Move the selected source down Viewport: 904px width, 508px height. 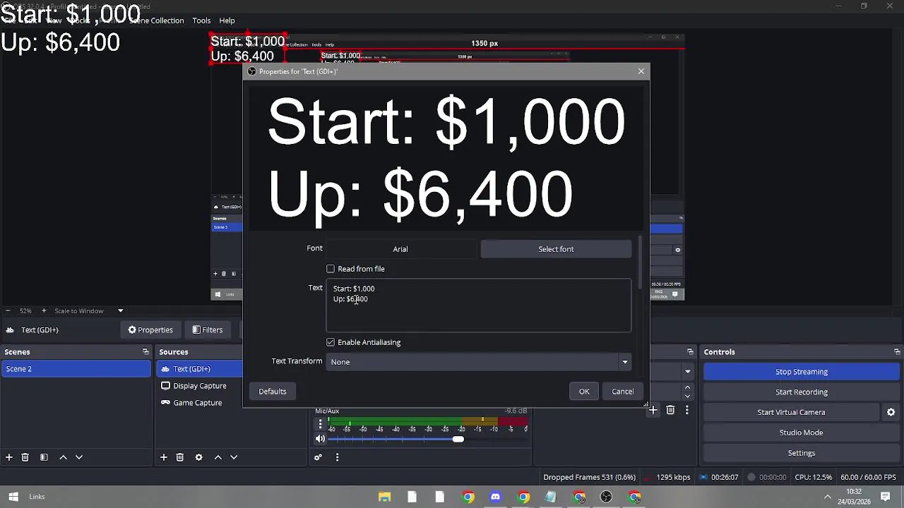pyautogui.click(x=234, y=457)
